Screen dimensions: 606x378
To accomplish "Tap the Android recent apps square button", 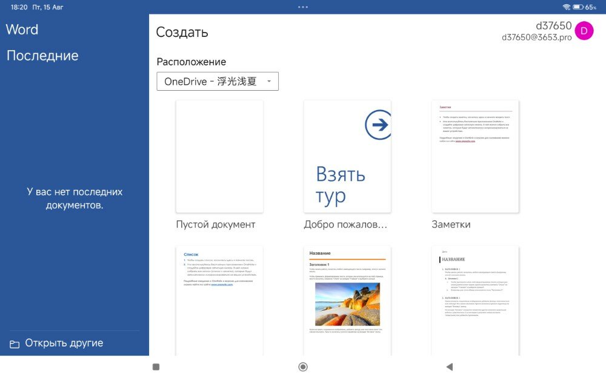I will tap(156, 367).
